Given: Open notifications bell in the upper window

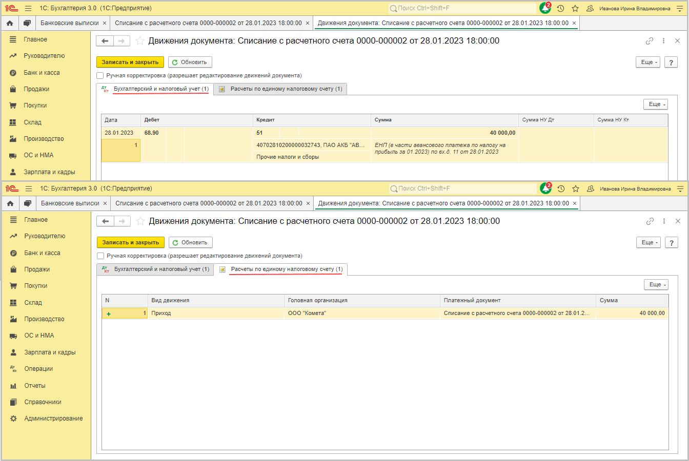Looking at the screenshot, I should point(545,8).
